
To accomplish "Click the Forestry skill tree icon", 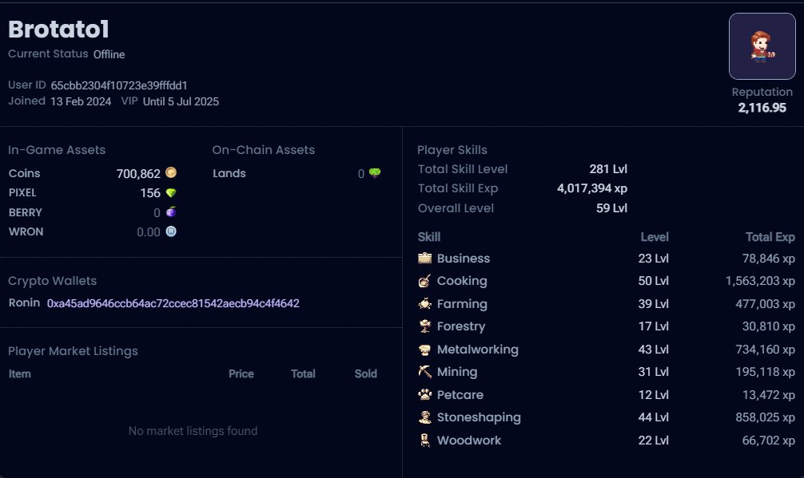I will (424, 326).
